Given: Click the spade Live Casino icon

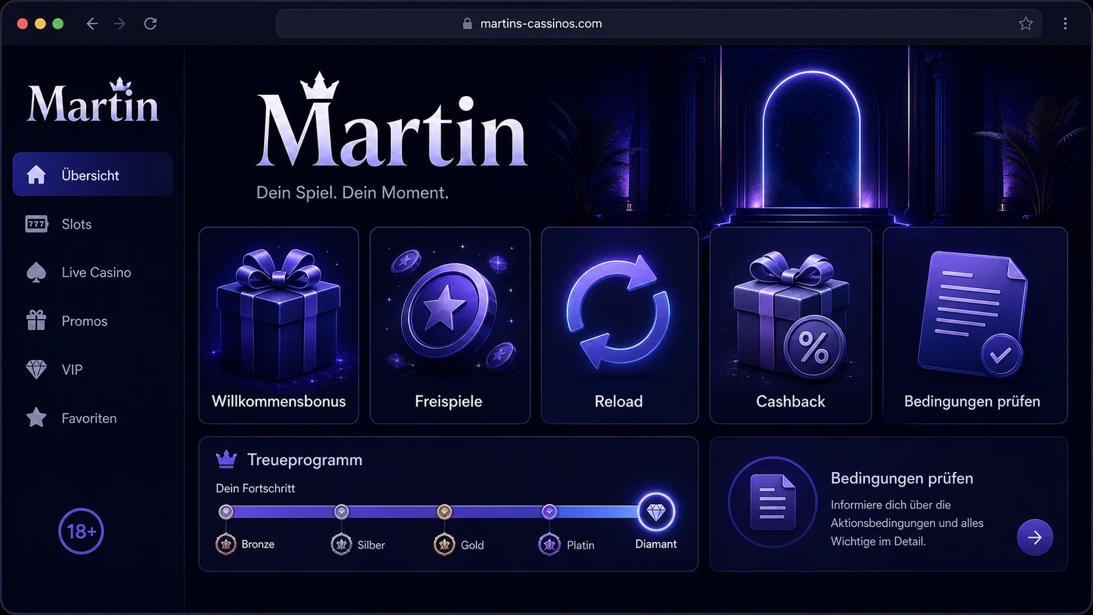Looking at the screenshot, I should coord(37,273).
